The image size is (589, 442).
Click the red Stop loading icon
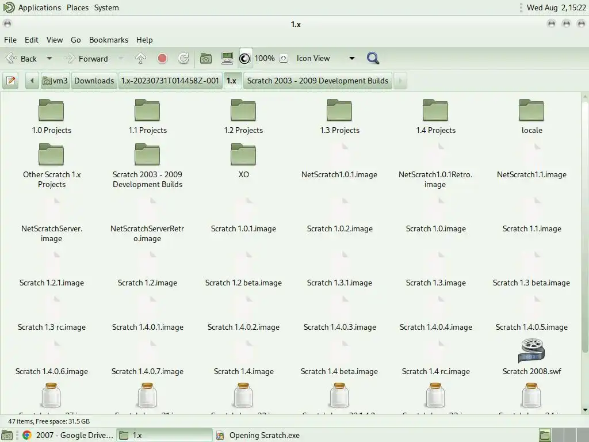[x=162, y=58]
